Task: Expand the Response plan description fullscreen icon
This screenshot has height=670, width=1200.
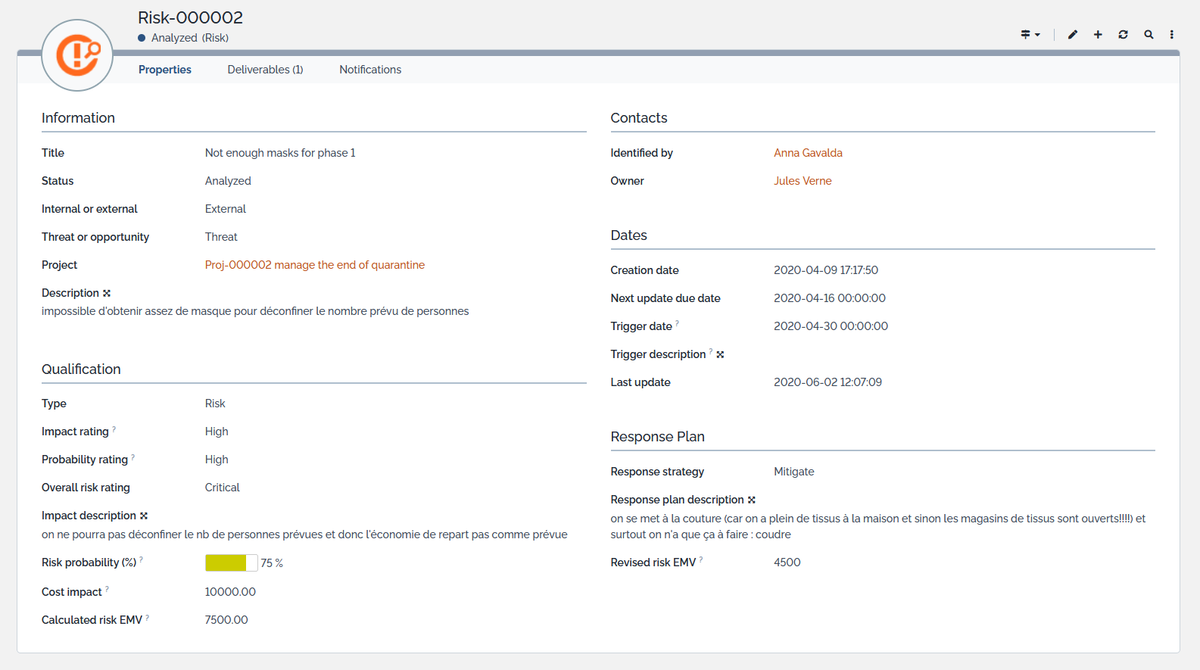Action: point(752,500)
